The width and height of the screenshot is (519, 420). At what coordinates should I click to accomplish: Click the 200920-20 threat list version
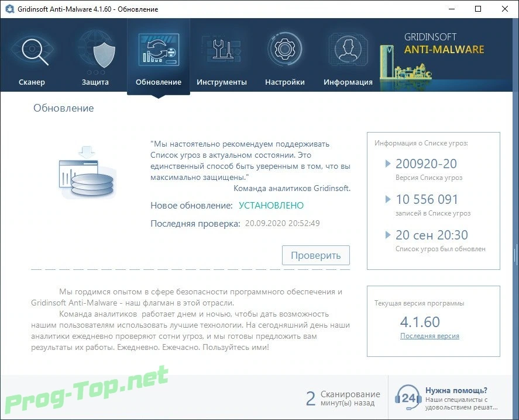(x=427, y=164)
